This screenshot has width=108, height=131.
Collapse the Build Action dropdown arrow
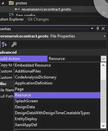[103, 59]
